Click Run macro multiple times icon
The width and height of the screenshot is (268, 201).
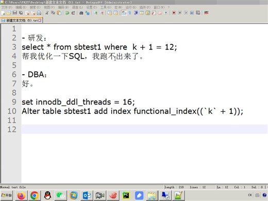pos(192,13)
